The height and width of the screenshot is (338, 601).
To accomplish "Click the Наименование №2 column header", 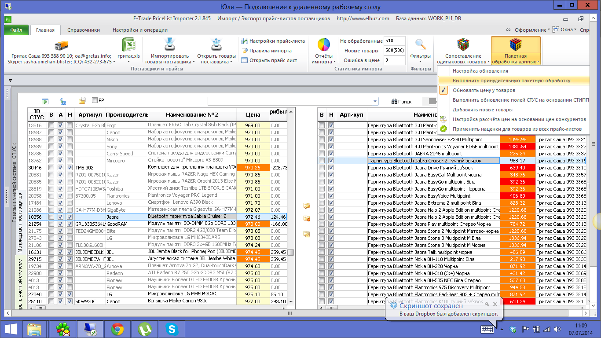I will 192,114.
